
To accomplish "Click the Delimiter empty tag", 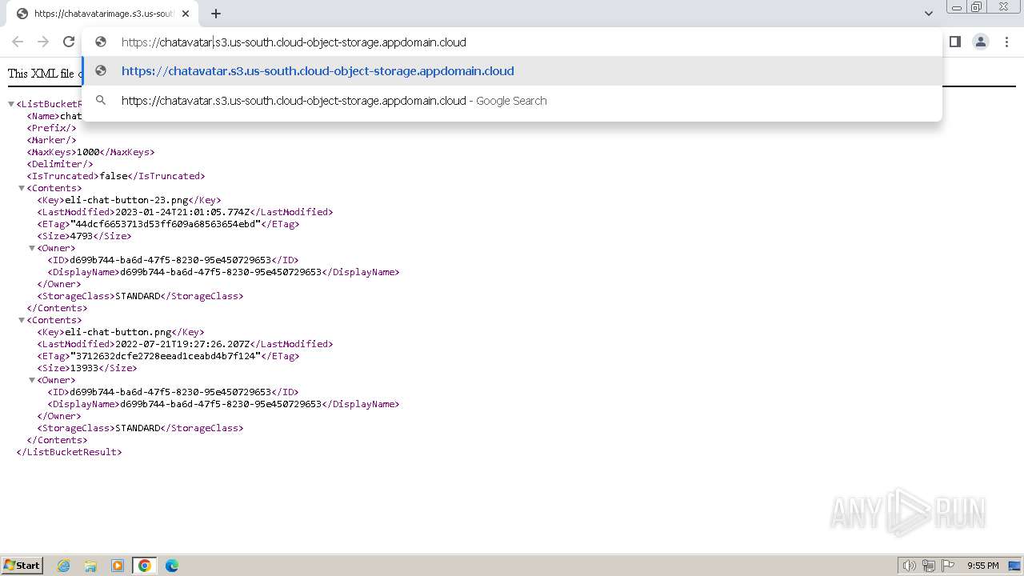I will coord(60,164).
